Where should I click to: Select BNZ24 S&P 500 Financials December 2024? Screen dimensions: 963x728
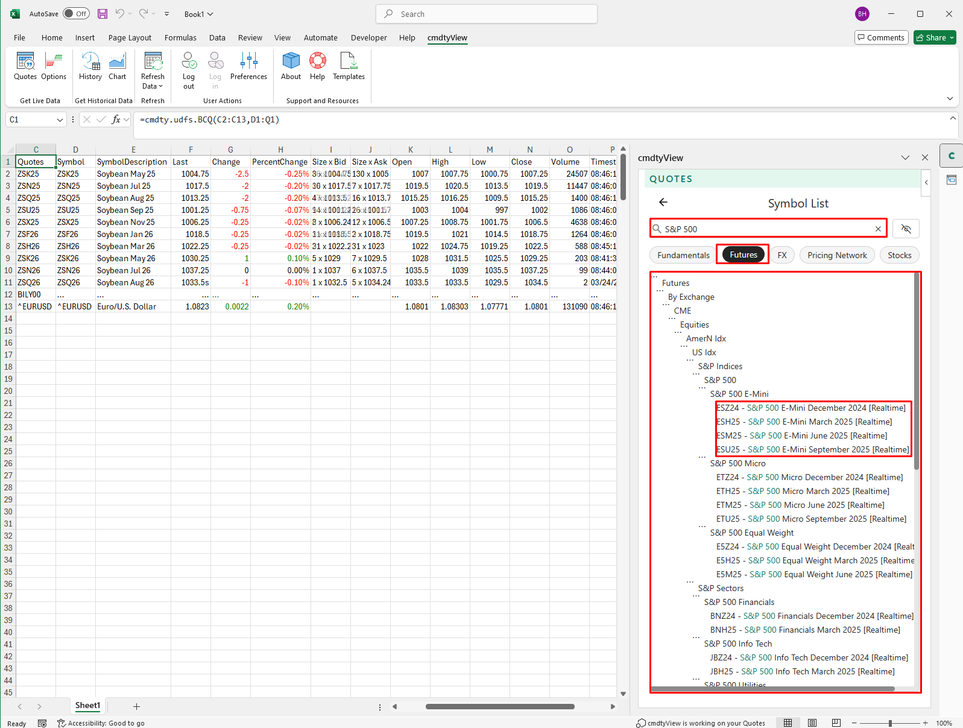tap(812, 616)
